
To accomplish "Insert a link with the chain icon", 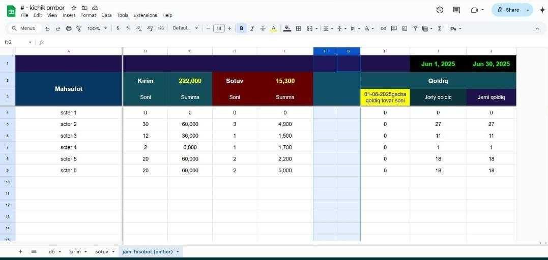I will (x=383, y=28).
